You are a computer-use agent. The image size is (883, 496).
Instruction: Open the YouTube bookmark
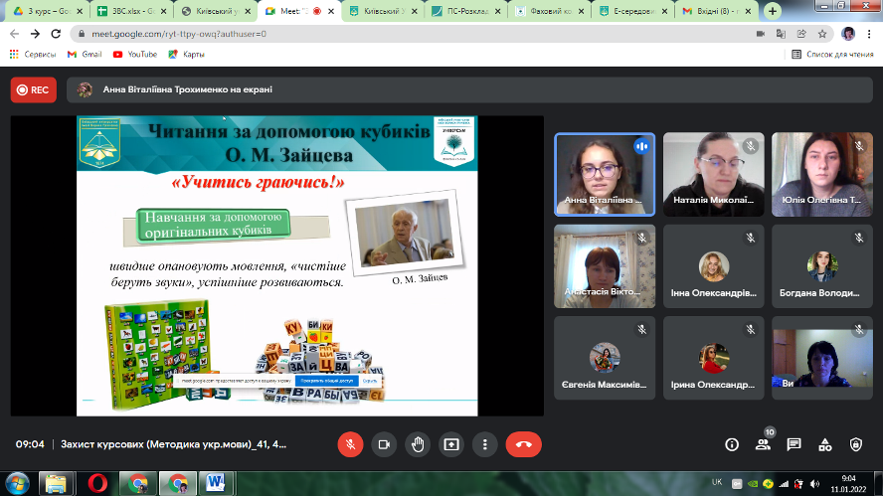coord(135,54)
